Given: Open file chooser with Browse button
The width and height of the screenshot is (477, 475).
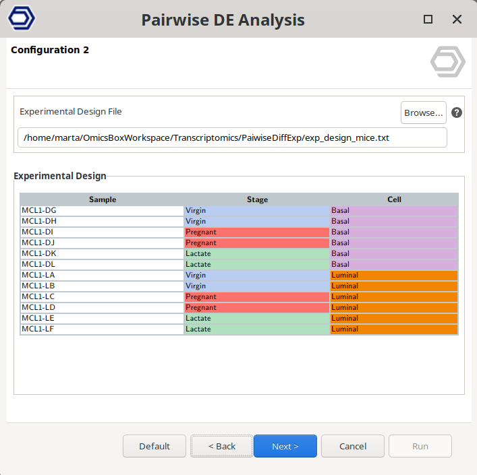Looking at the screenshot, I should click(423, 113).
